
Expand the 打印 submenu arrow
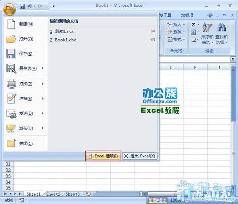(x=43, y=84)
